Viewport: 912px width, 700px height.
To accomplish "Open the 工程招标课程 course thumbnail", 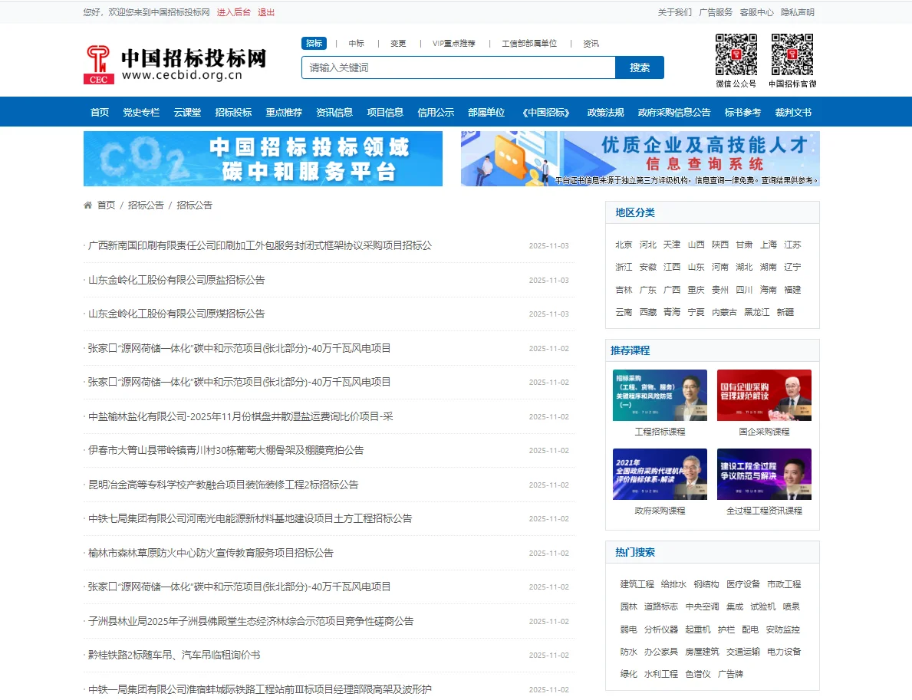I will tap(660, 394).
